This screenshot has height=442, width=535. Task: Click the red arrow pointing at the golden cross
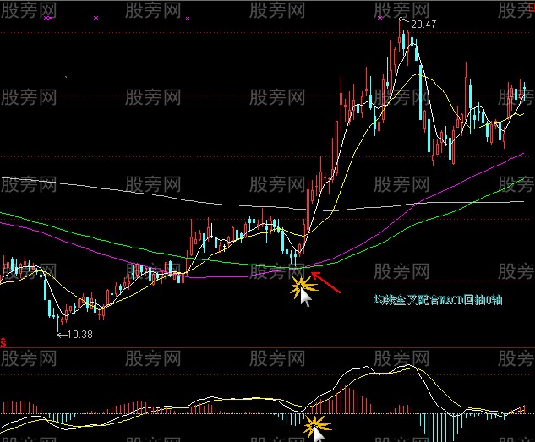click(x=326, y=281)
